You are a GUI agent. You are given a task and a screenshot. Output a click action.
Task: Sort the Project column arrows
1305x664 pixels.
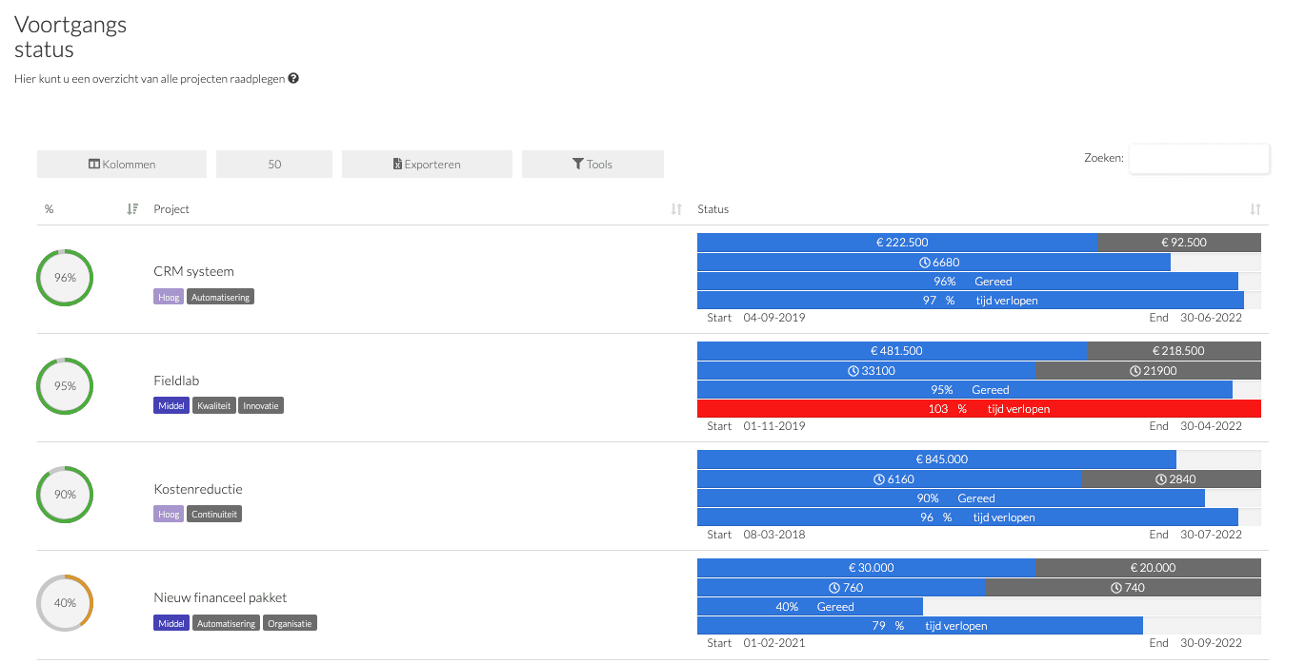tap(676, 209)
